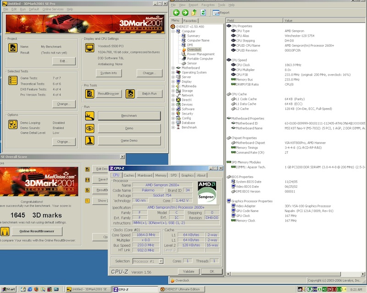The width and height of the screenshot is (367, 293).
Task: Open the Online ResultBrowser button
Action: pyautogui.click(x=37, y=231)
